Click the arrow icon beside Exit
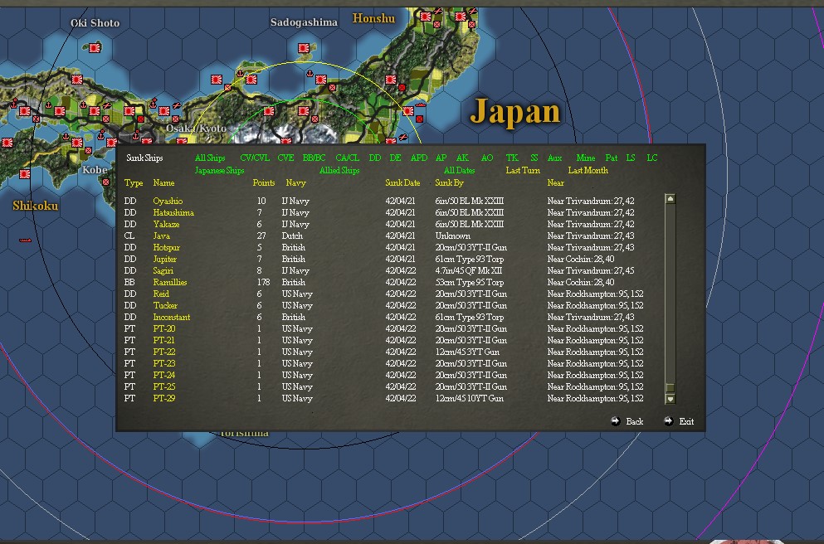Screen dimensions: 824x544 point(668,421)
